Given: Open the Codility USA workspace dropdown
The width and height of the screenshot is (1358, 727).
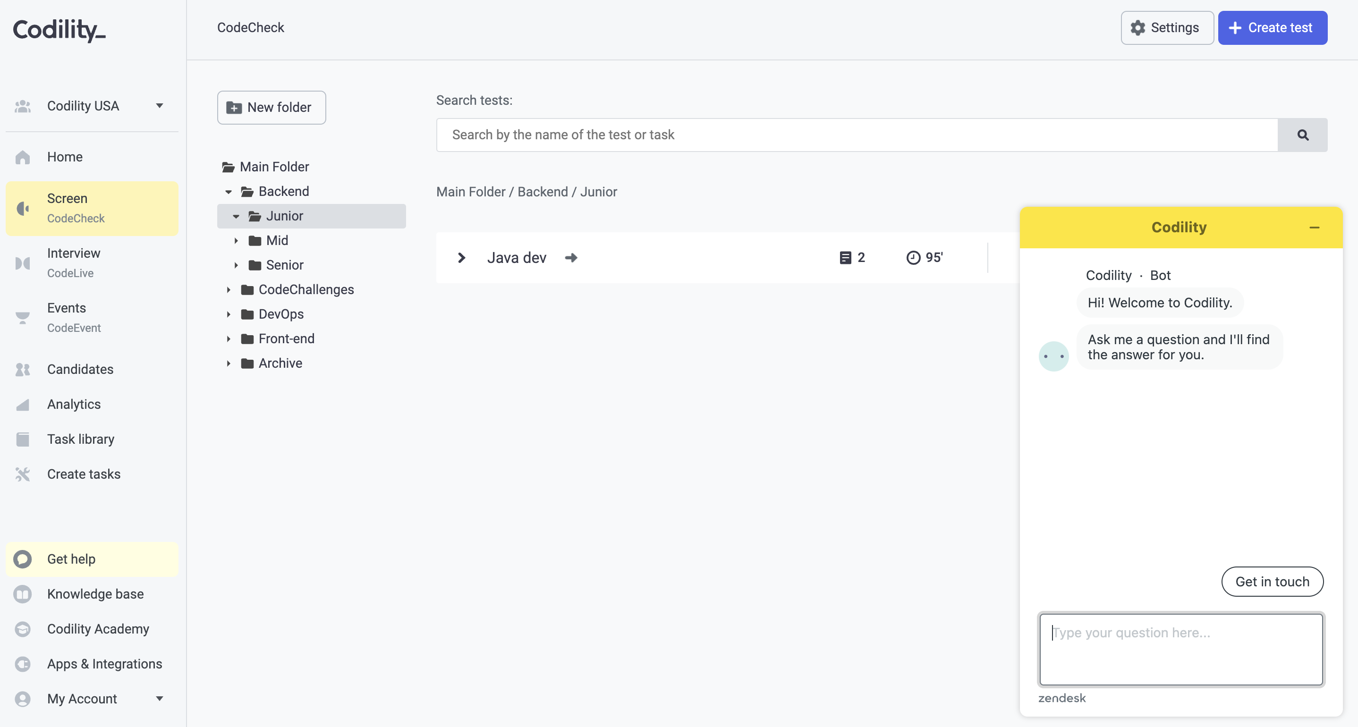Looking at the screenshot, I should [159, 105].
